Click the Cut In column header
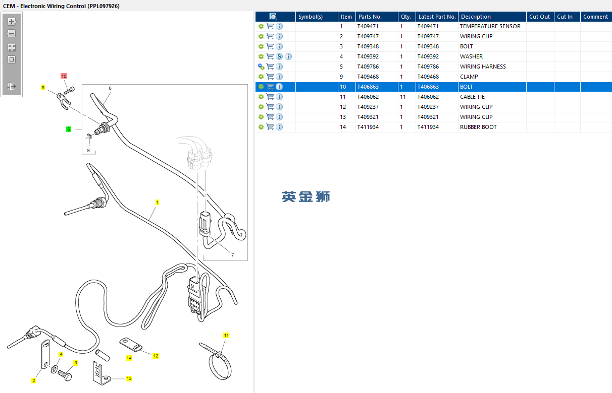 (567, 17)
